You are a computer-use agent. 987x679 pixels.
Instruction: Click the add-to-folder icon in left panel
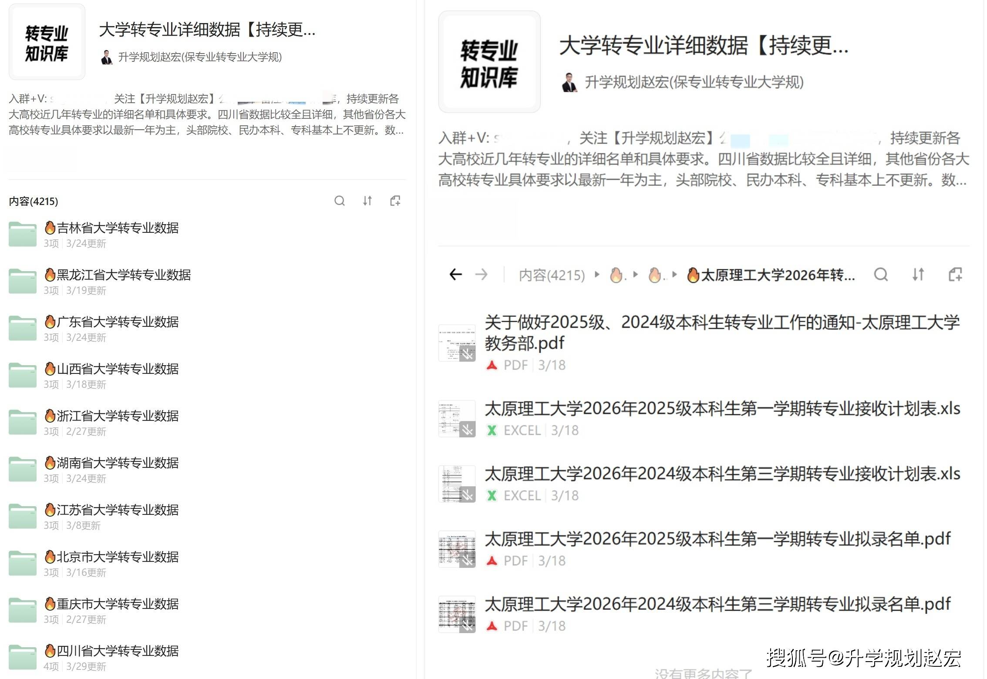pos(395,201)
